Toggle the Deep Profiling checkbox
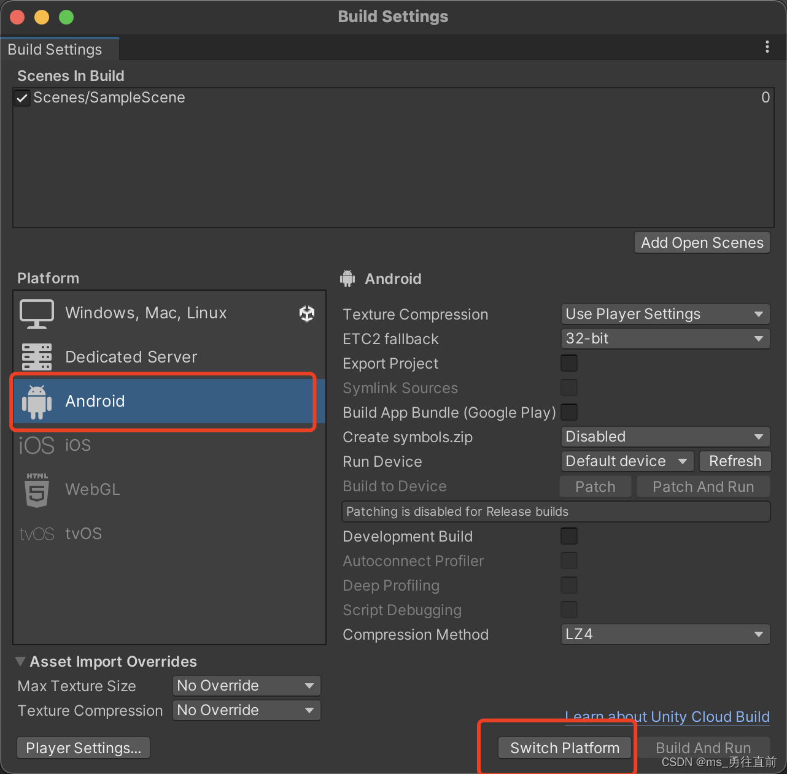Viewport: 787px width, 774px height. (x=569, y=585)
